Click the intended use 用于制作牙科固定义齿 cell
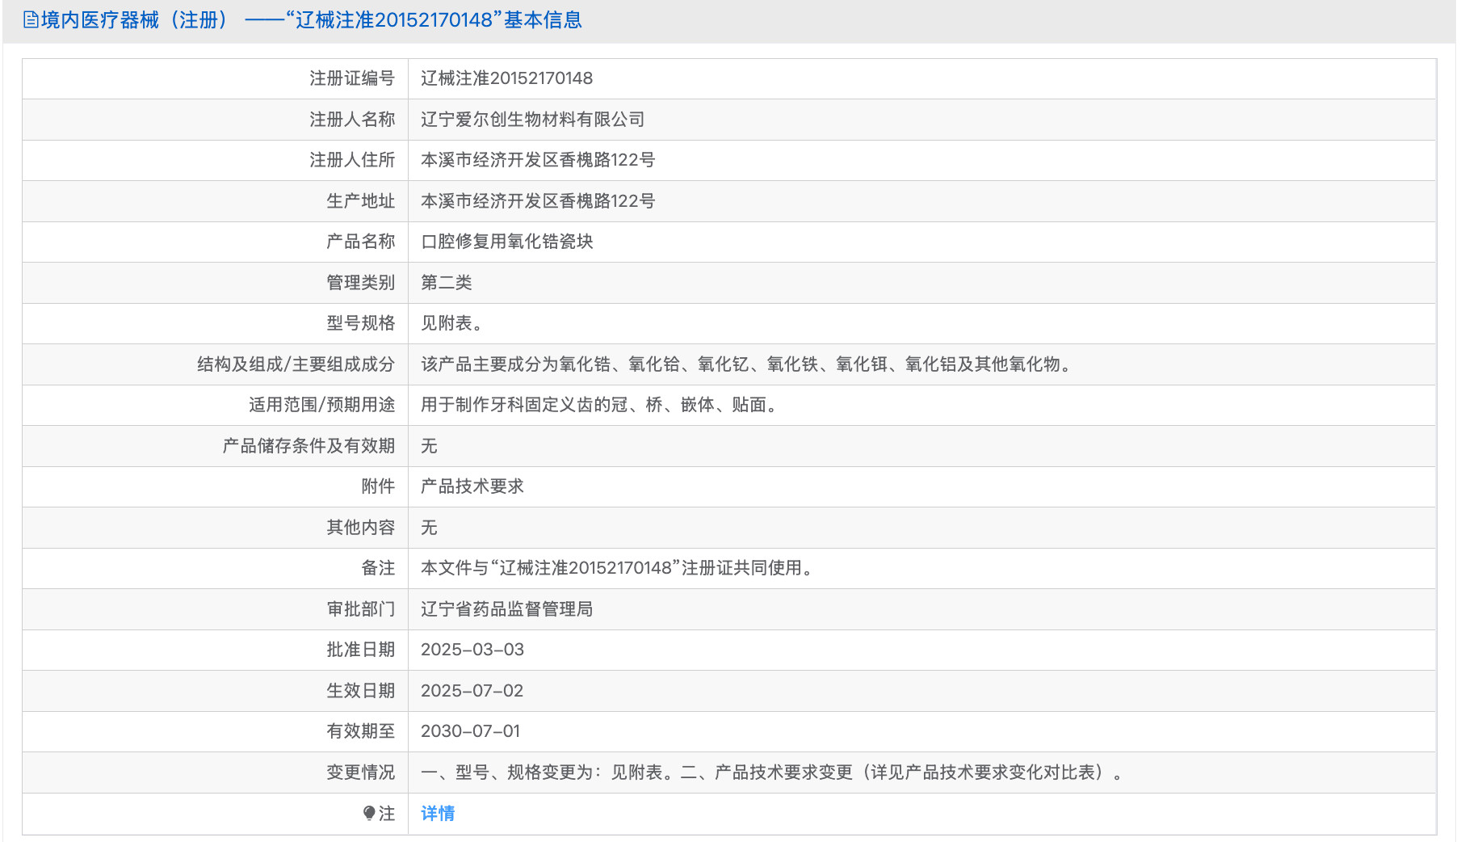 tap(598, 406)
